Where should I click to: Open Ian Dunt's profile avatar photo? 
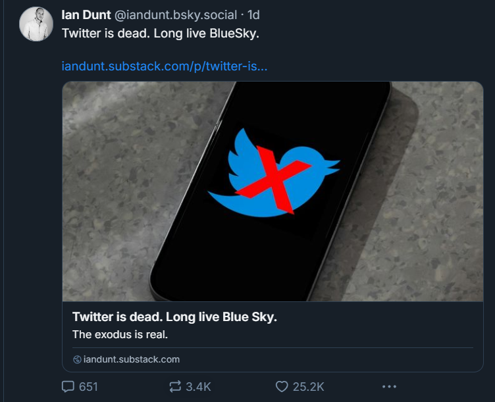click(36, 25)
